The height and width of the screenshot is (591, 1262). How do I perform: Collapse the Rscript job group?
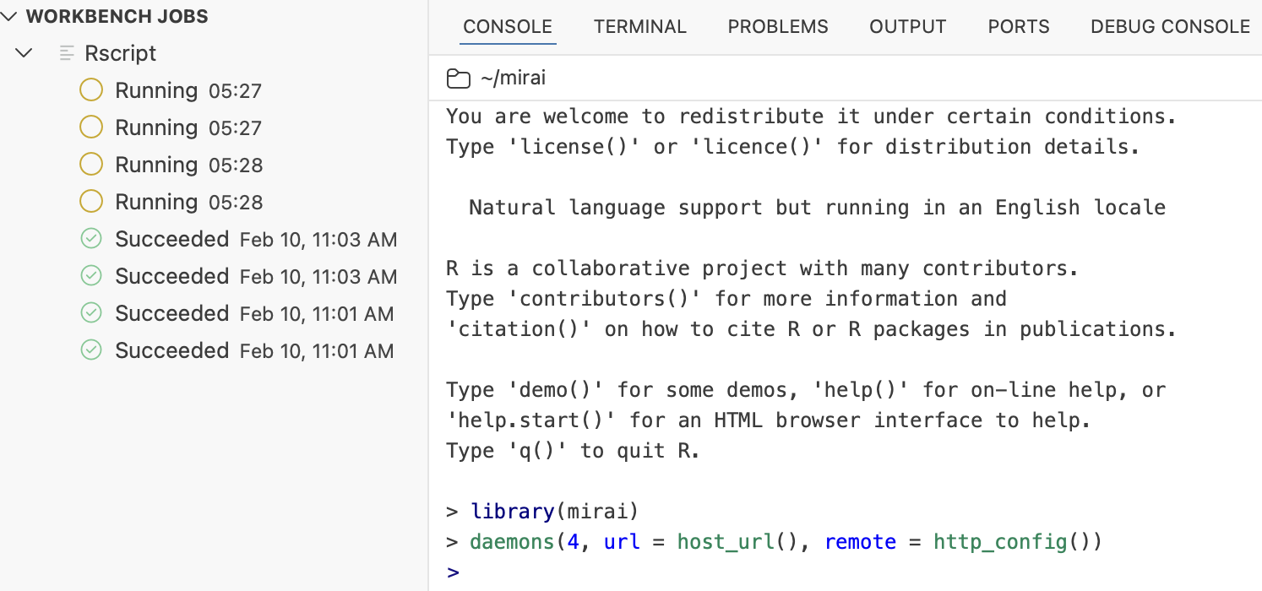pos(24,52)
